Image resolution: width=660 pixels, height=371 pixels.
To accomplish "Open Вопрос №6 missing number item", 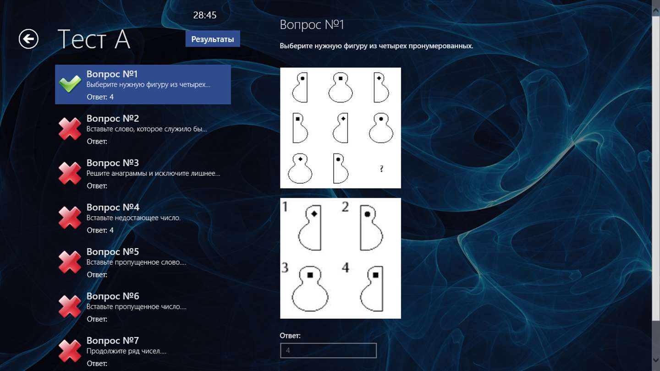I will coord(143,306).
